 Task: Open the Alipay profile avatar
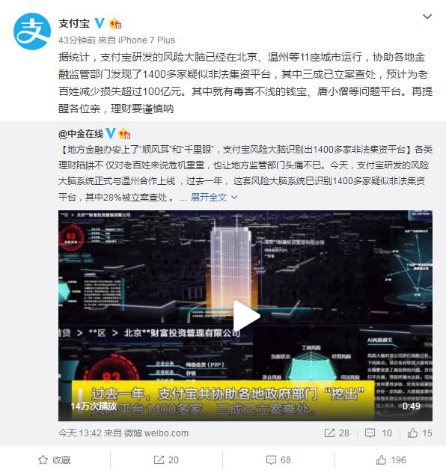click(x=32, y=31)
